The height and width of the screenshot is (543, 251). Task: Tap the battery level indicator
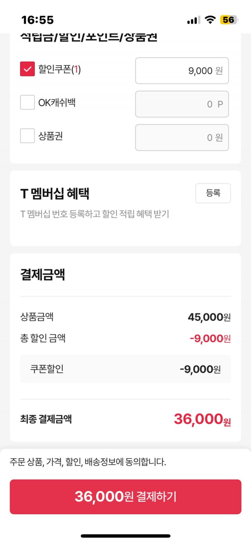pos(229,20)
